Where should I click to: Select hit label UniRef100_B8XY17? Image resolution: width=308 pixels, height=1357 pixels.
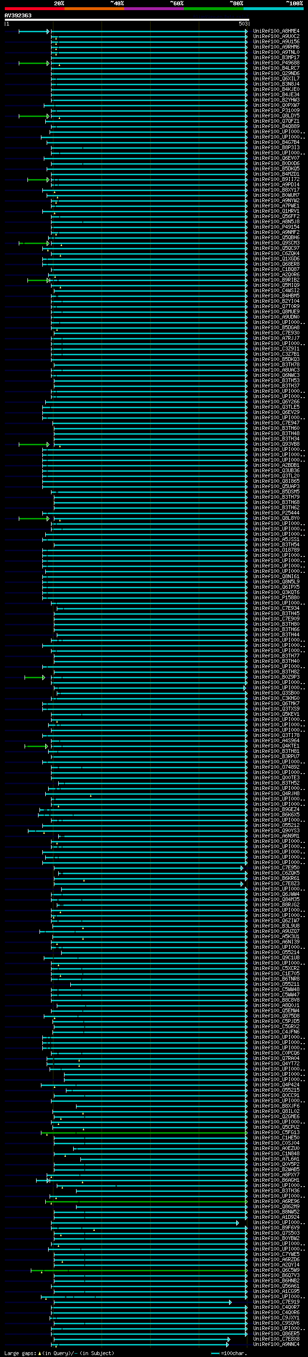tap(276, 190)
